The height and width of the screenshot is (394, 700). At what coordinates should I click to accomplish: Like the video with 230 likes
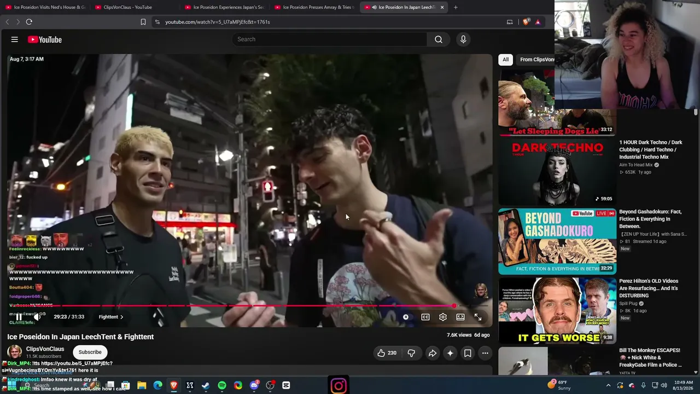click(387, 353)
